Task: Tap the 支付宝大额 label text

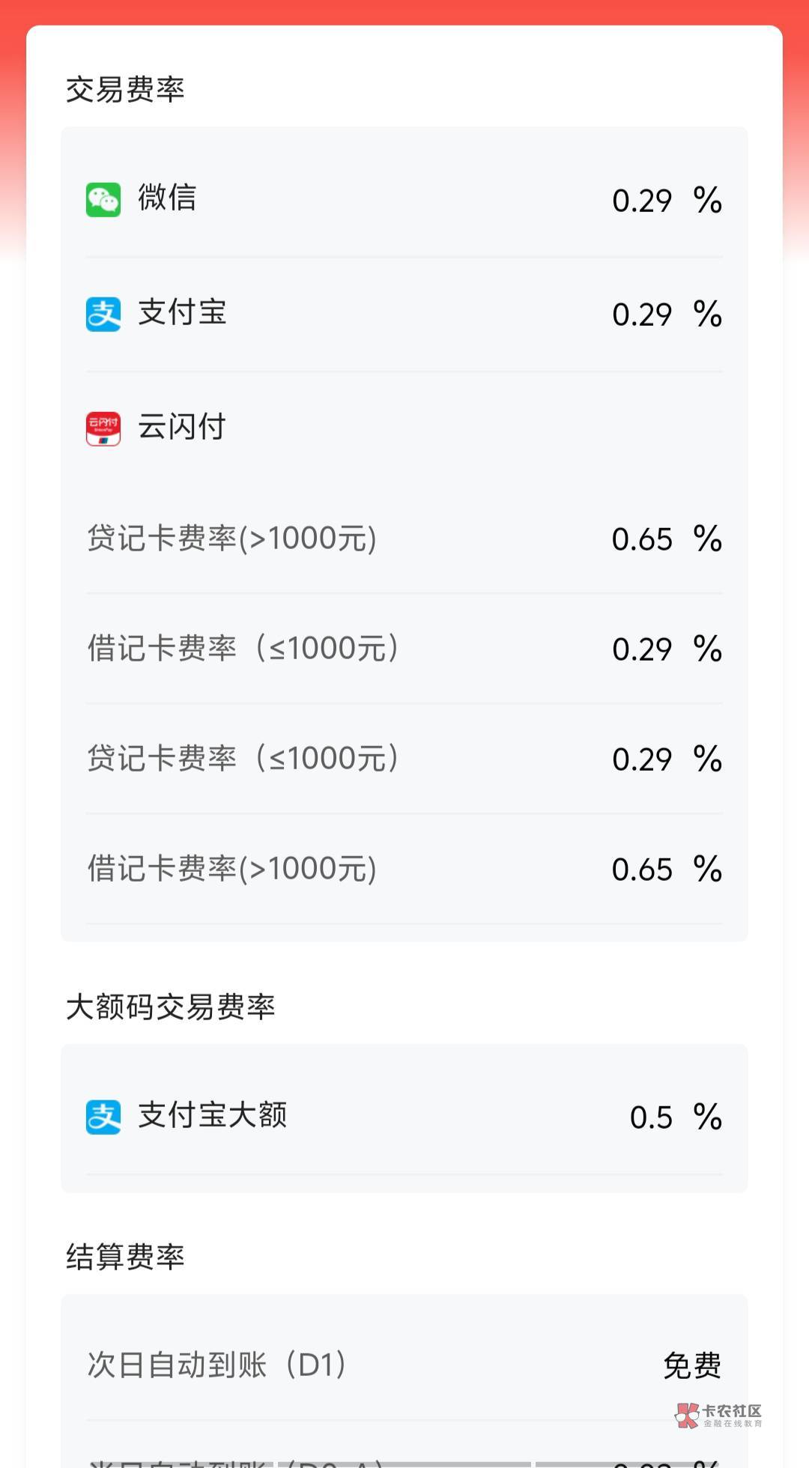Action: 213,1115
